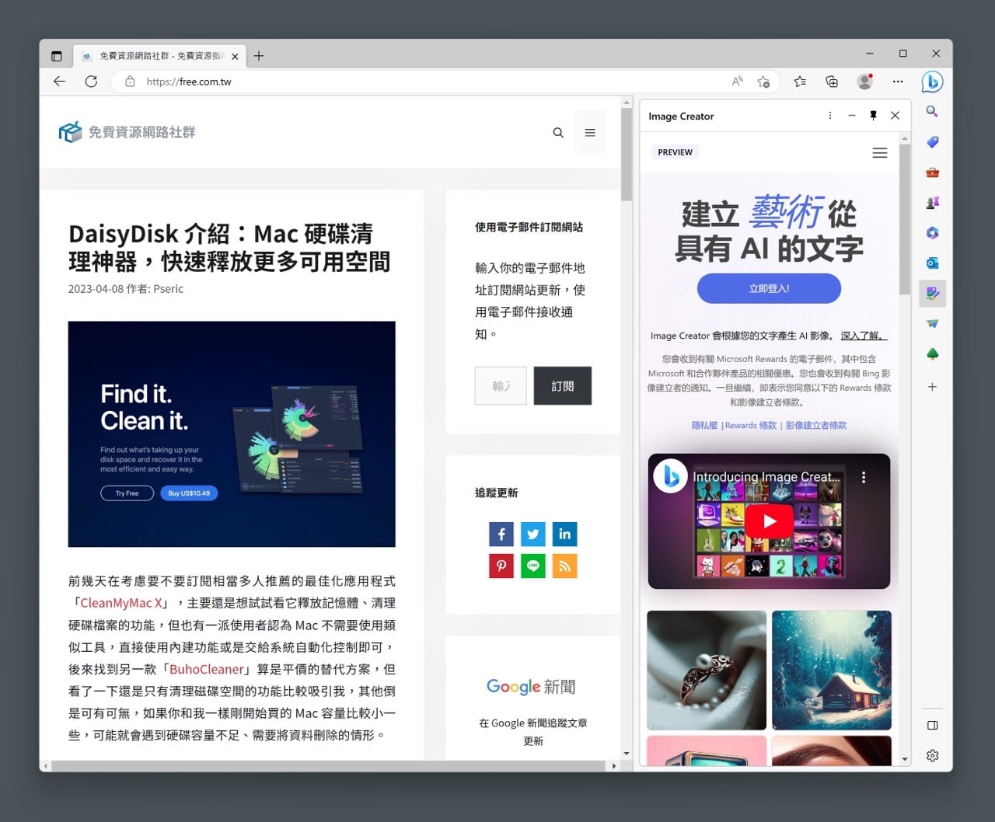The height and width of the screenshot is (822, 995).
Task: Toggle the Image Creator pin icon
Action: [x=874, y=116]
